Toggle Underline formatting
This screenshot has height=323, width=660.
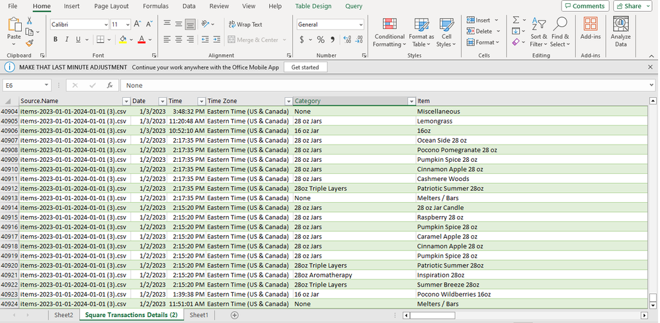tap(78, 40)
